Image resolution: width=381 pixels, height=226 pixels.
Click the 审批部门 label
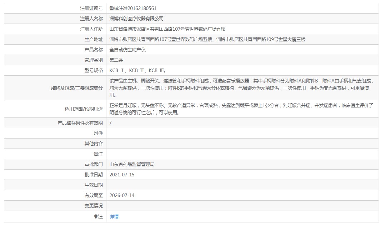pyautogui.click(x=94, y=164)
